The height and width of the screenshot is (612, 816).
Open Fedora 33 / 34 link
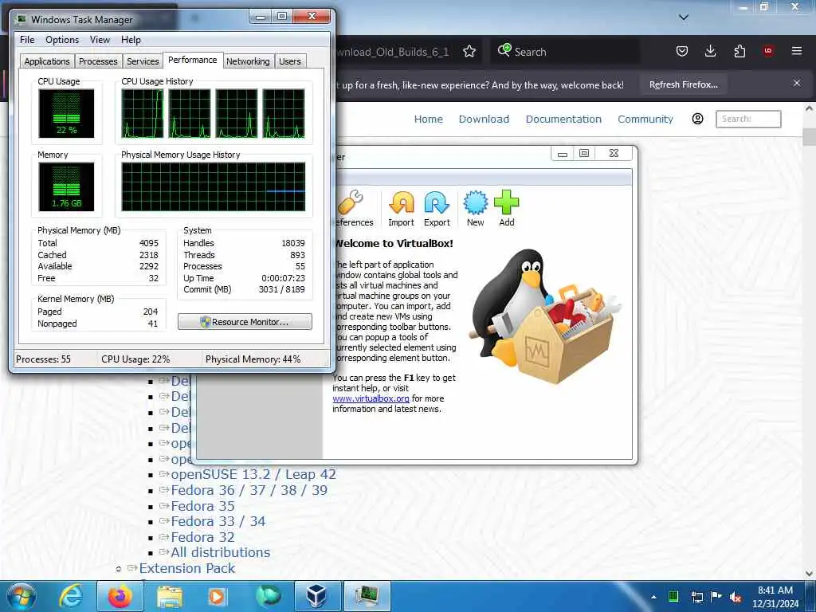[218, 521]
